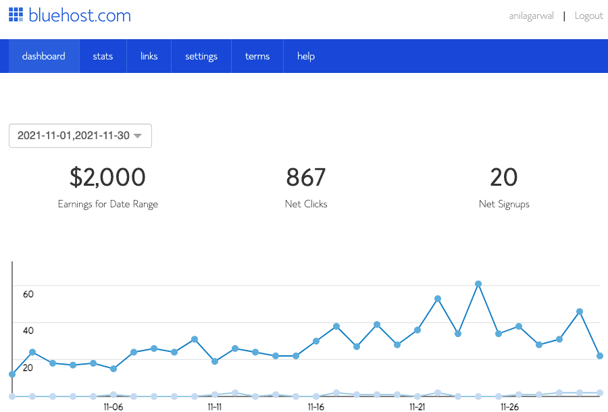Open the date range dropdown

tap(80, 136)
